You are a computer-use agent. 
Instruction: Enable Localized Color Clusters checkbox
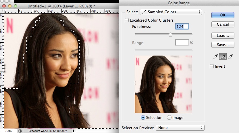pyautogui.click(x=127, y=20)
